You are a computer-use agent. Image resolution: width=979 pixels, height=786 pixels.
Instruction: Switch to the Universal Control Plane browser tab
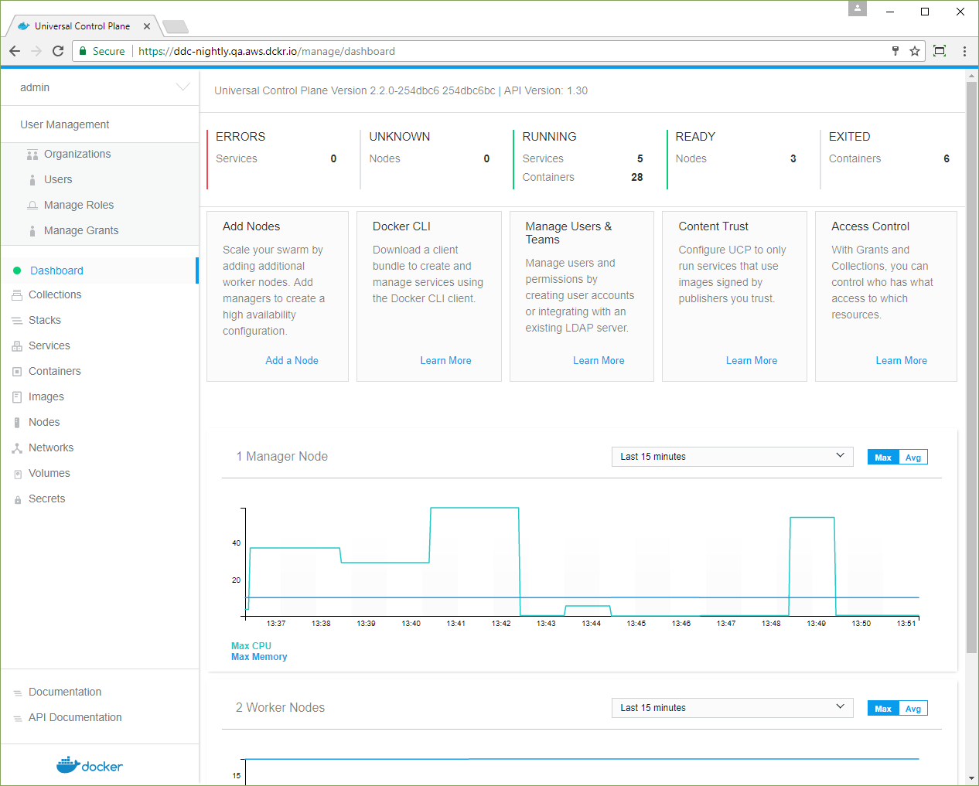pyautogui.click(x=80, y=25)
